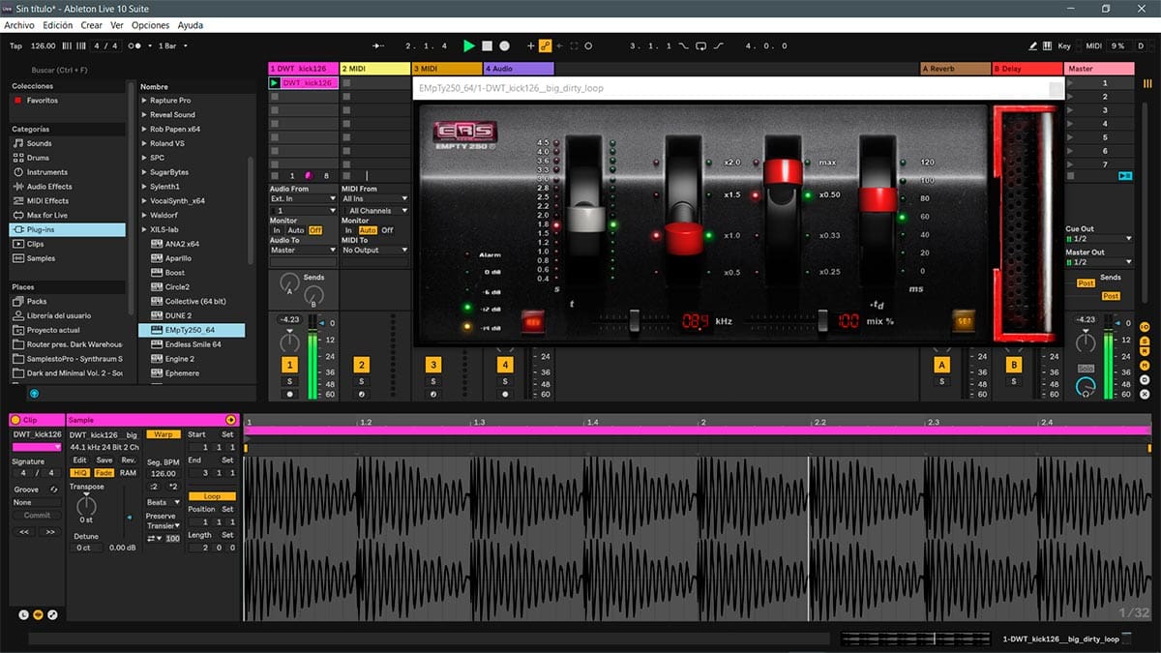Open the MIDI From All Ins dropdown
1161x653 pixels.
(x=375, y=199)
